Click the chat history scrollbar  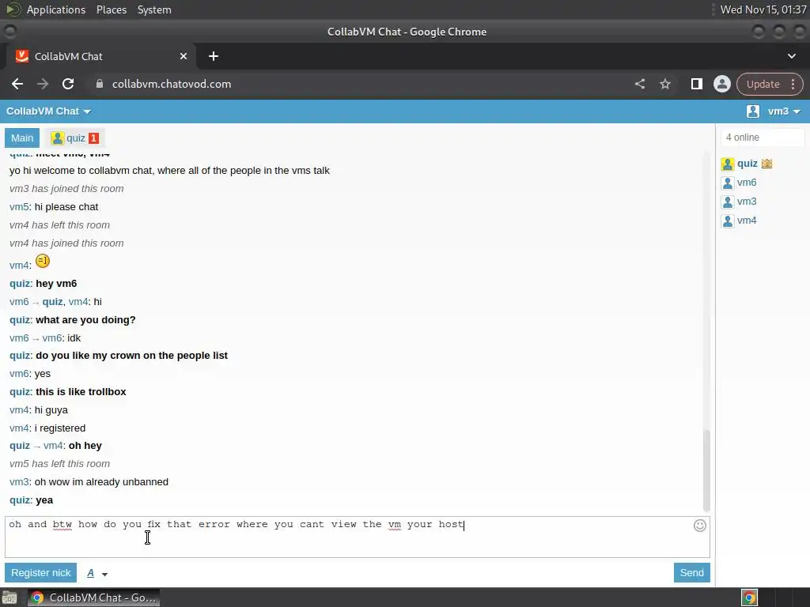click(x=706, y=469)
